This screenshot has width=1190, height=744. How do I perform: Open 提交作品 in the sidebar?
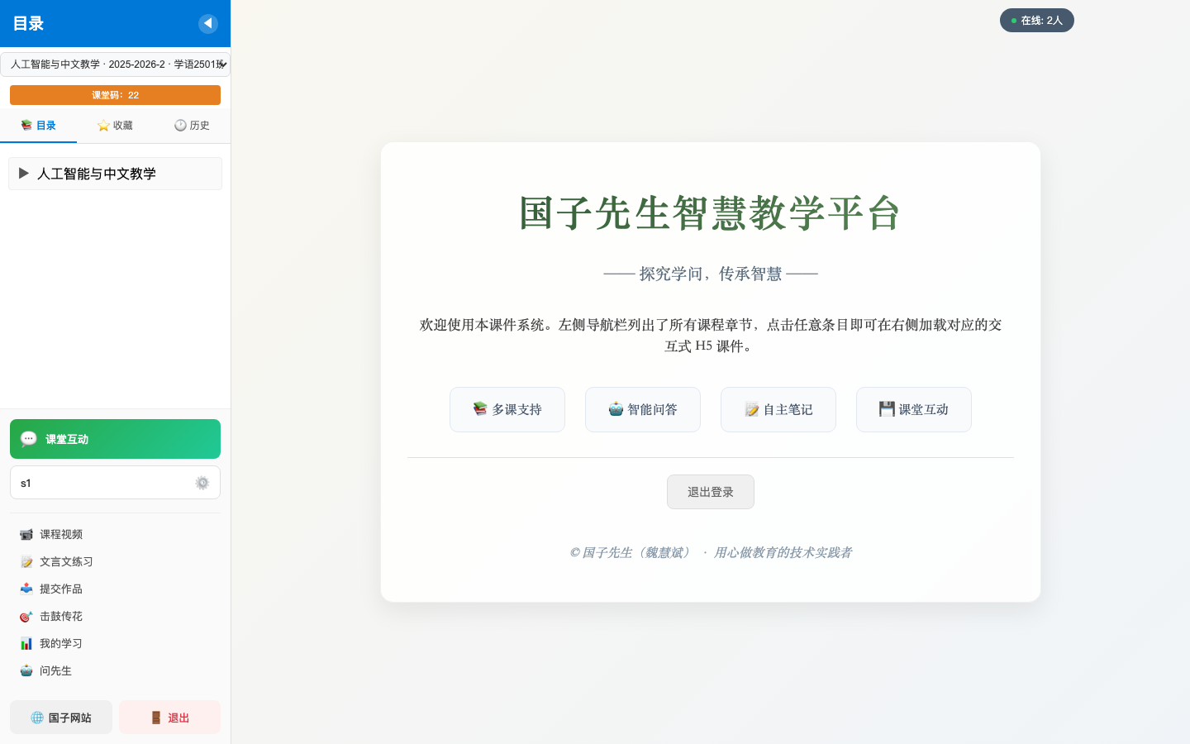[x=115, y=589]
